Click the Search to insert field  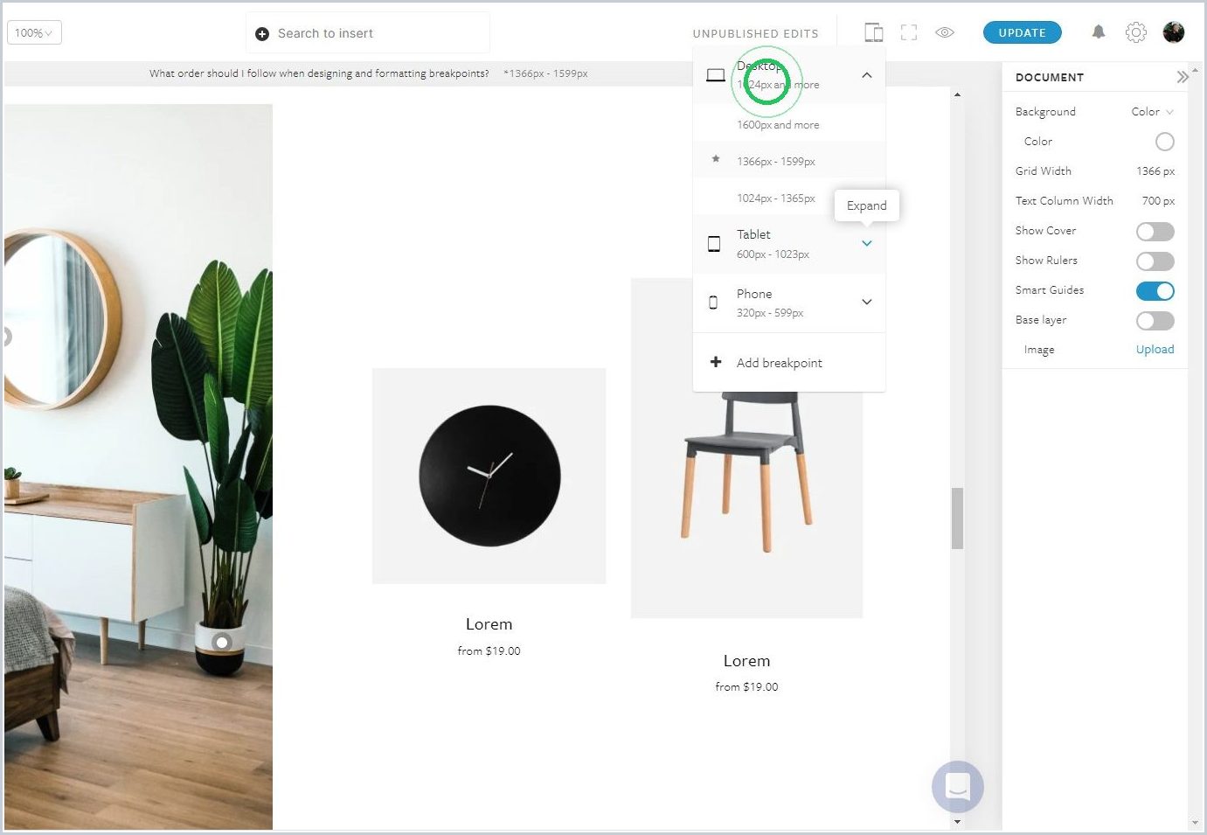(368, 33)
